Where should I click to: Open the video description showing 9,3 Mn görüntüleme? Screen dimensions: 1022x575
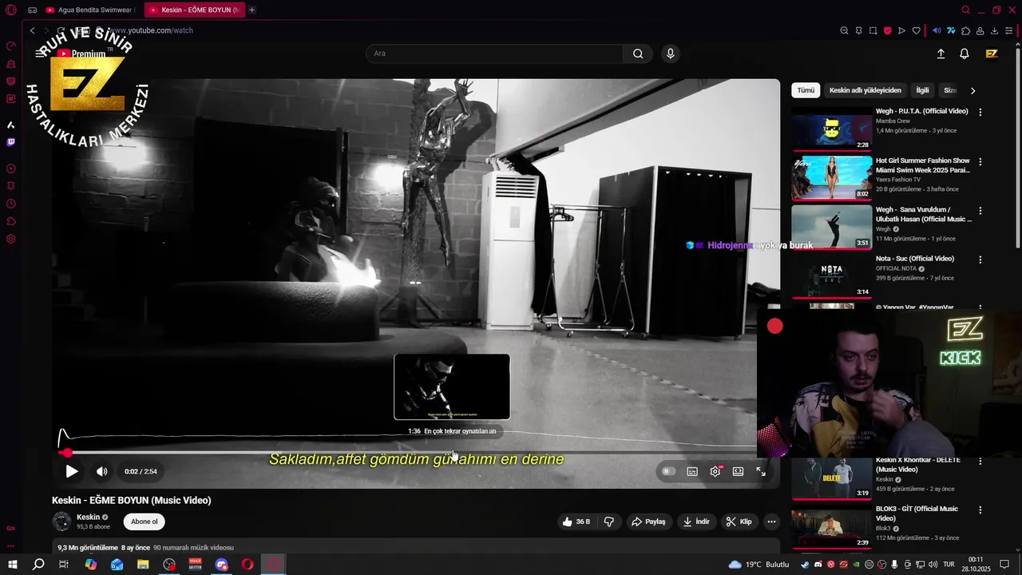416,547
